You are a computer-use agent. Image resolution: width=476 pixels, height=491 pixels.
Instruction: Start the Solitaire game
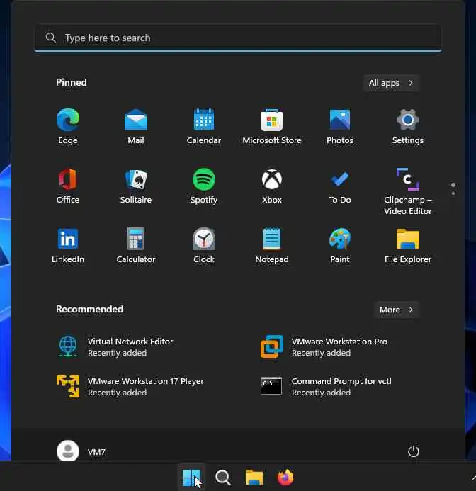[135, 186]
